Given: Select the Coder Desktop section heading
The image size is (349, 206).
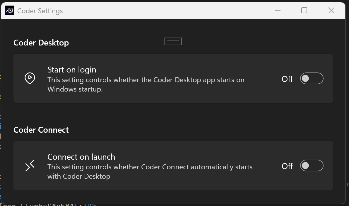Looking at the screenshot, I should 41,43.
